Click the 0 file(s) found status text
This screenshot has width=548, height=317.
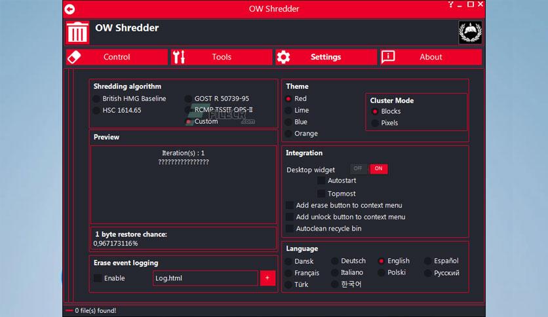coord(96,310)
